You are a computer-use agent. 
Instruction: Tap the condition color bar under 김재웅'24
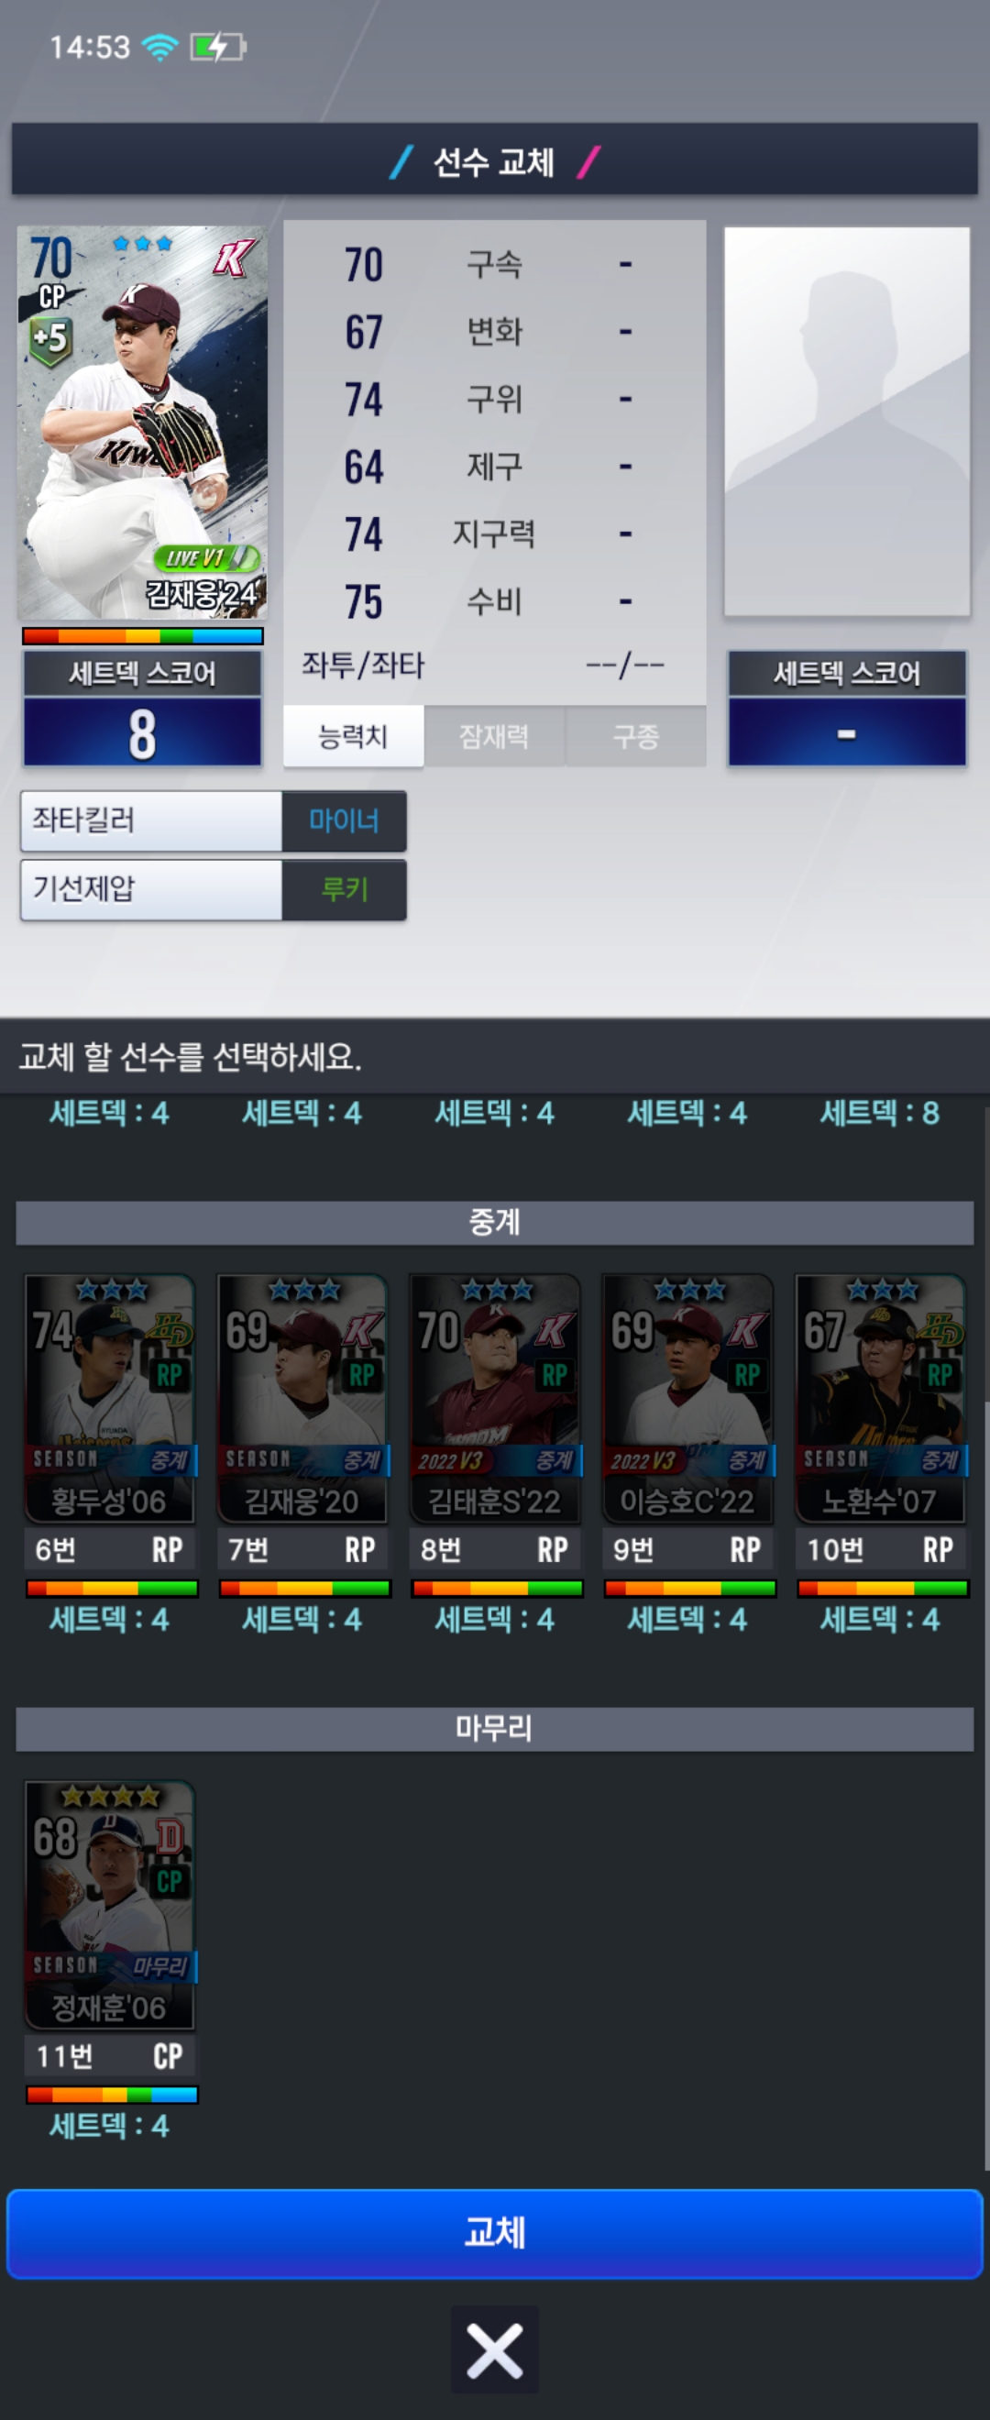(x=143, y=636)
